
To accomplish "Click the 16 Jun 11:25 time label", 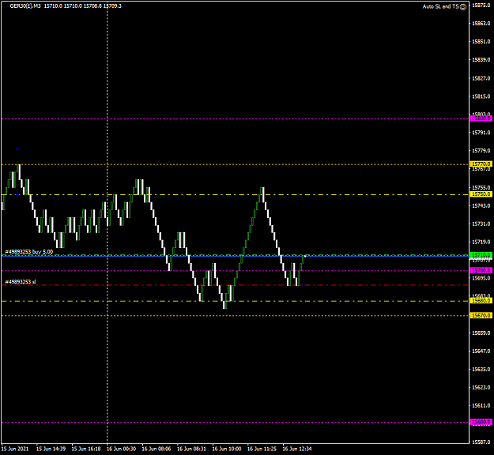I will [x=262, y=449].
